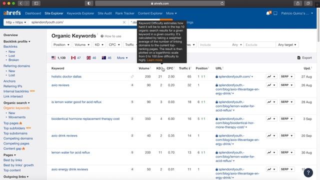320x180 pixels.
Task: Sort the table by Position column
Action: (x=201, y=68)
